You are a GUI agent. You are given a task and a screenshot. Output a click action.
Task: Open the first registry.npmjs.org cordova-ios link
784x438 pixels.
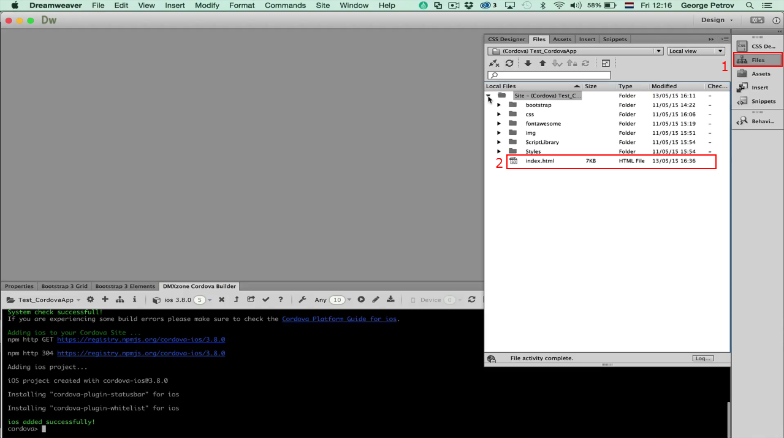[x=141, y=339]
